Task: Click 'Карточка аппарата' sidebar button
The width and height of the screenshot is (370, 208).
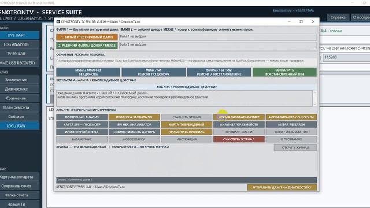Action: pyautogui.click(x=19, y=177)
